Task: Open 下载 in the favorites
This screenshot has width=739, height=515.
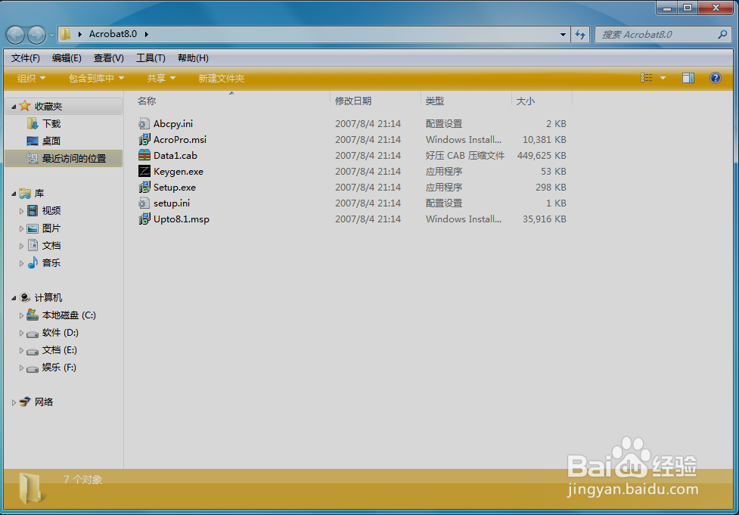Action: click(x=51, y=123)
